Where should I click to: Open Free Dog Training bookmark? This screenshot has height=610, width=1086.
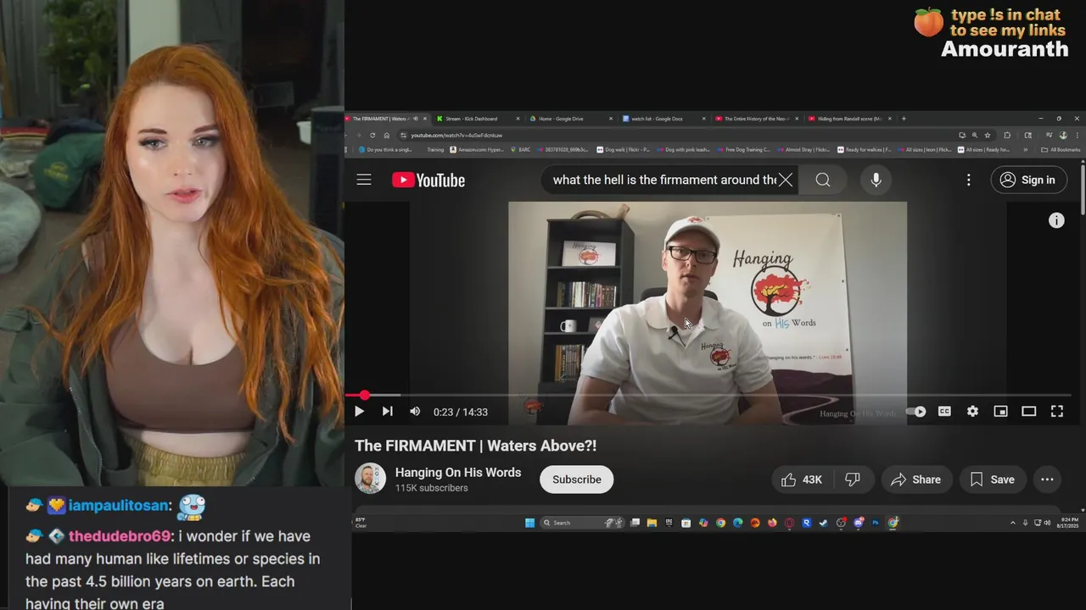tap(743, 150)
